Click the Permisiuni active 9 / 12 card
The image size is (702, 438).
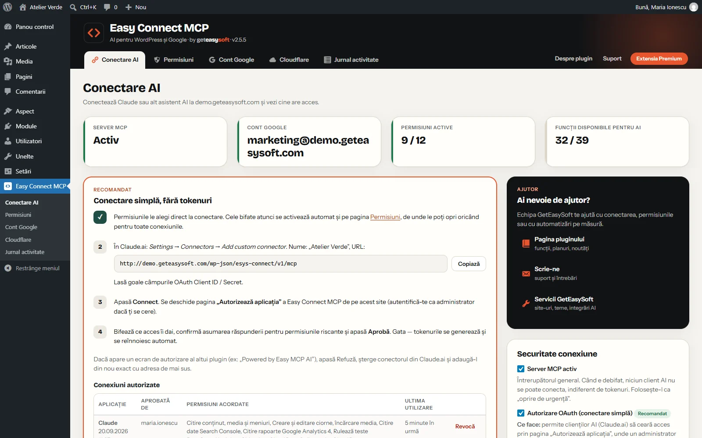tap(463, 141)
